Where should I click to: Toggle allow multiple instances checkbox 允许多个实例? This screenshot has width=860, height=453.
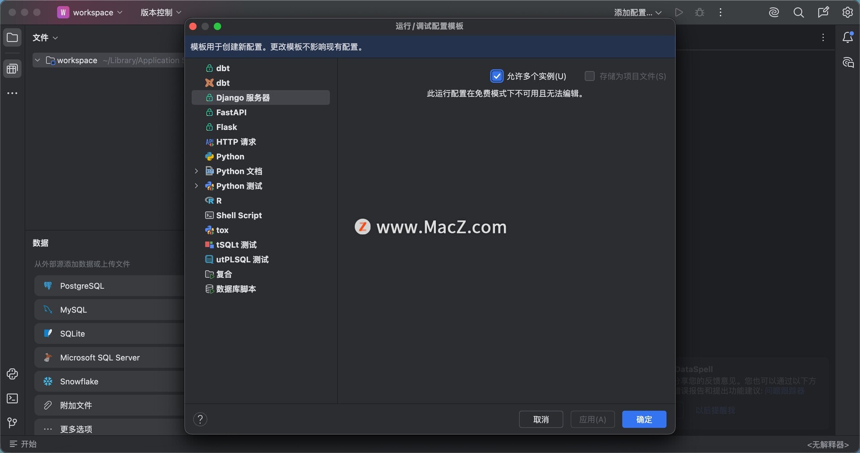click(x=497, y=76)
